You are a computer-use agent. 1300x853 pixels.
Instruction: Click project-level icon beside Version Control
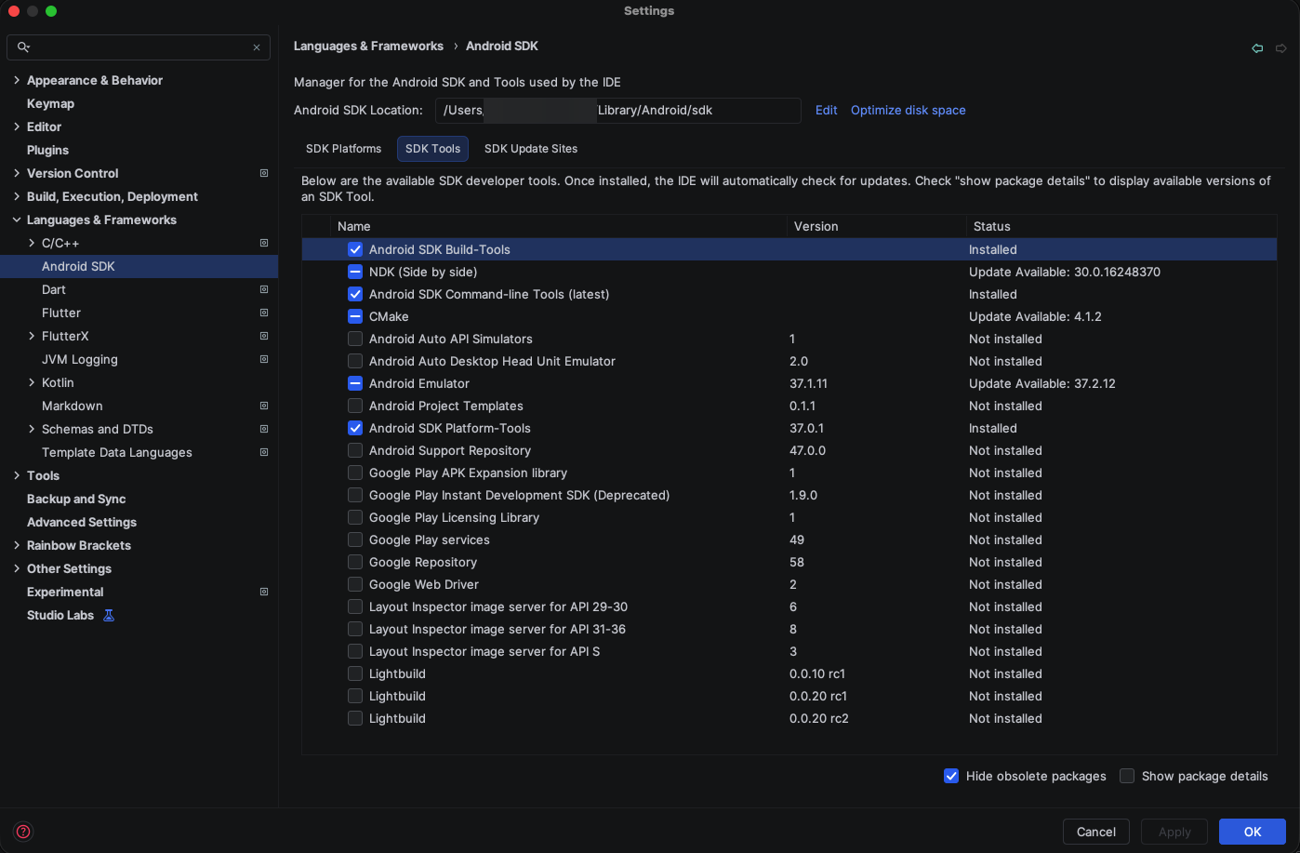tap(264, 173)
